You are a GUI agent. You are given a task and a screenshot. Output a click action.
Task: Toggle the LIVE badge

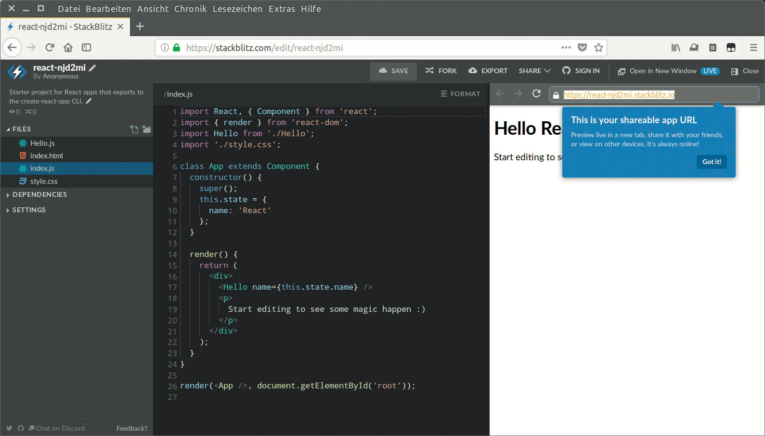(710, 71)
